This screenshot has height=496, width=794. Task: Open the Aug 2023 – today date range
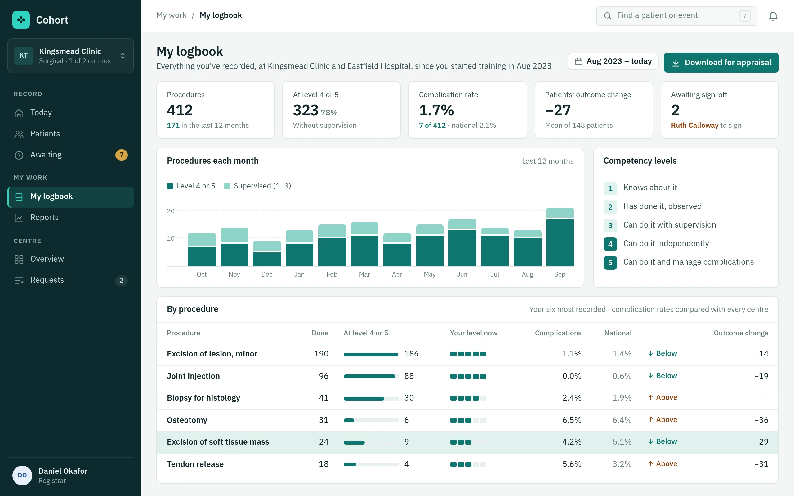613,61
